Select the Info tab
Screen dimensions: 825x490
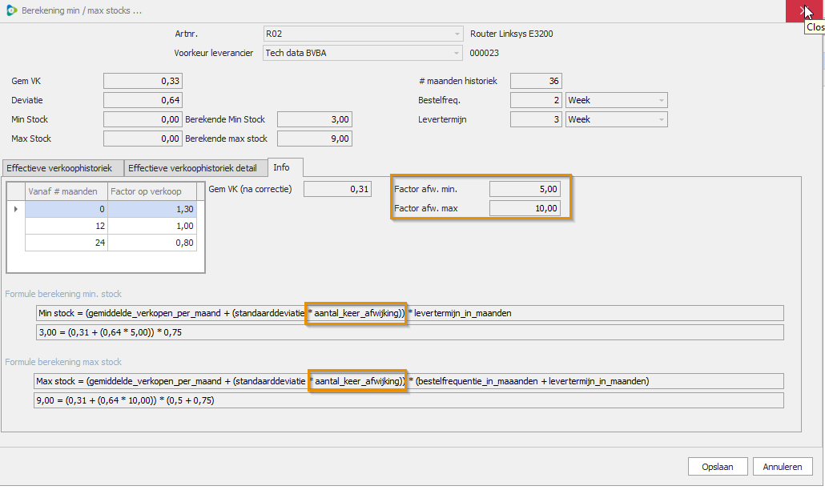[x=282, y=167]
